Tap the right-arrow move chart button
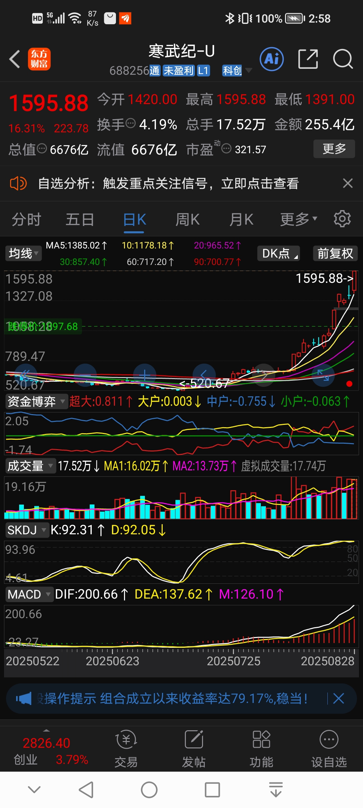 (x=264, y=375)
